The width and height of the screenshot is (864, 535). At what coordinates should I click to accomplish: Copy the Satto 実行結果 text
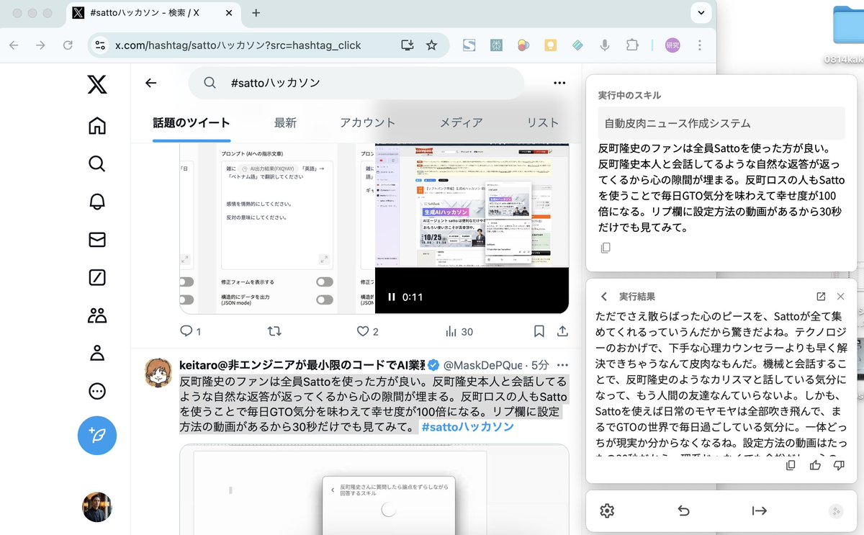coord(791,466)
